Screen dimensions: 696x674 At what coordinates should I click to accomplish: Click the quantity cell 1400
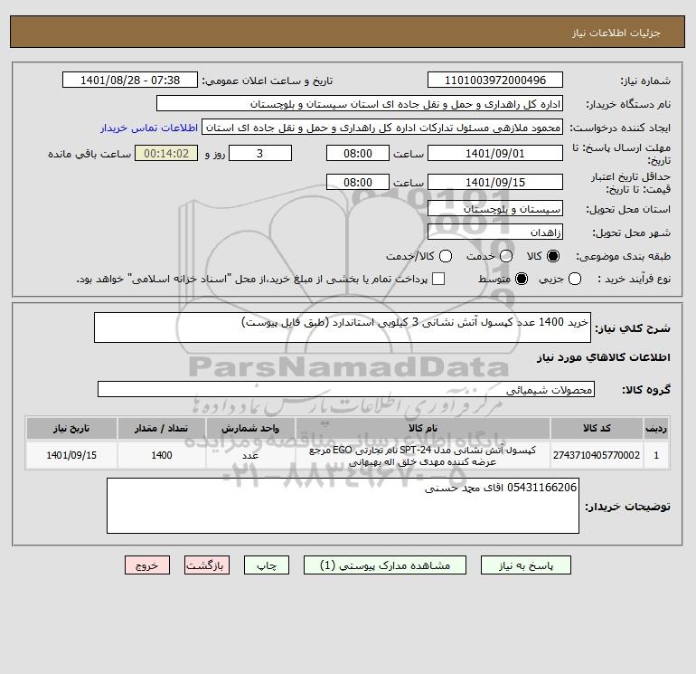(x=162, y=455)
